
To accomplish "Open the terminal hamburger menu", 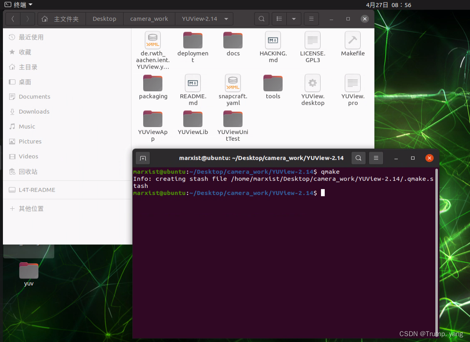I will click(376, 158).
